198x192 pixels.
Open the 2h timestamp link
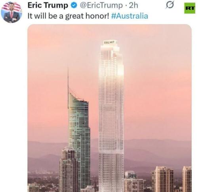coord(133,6)
